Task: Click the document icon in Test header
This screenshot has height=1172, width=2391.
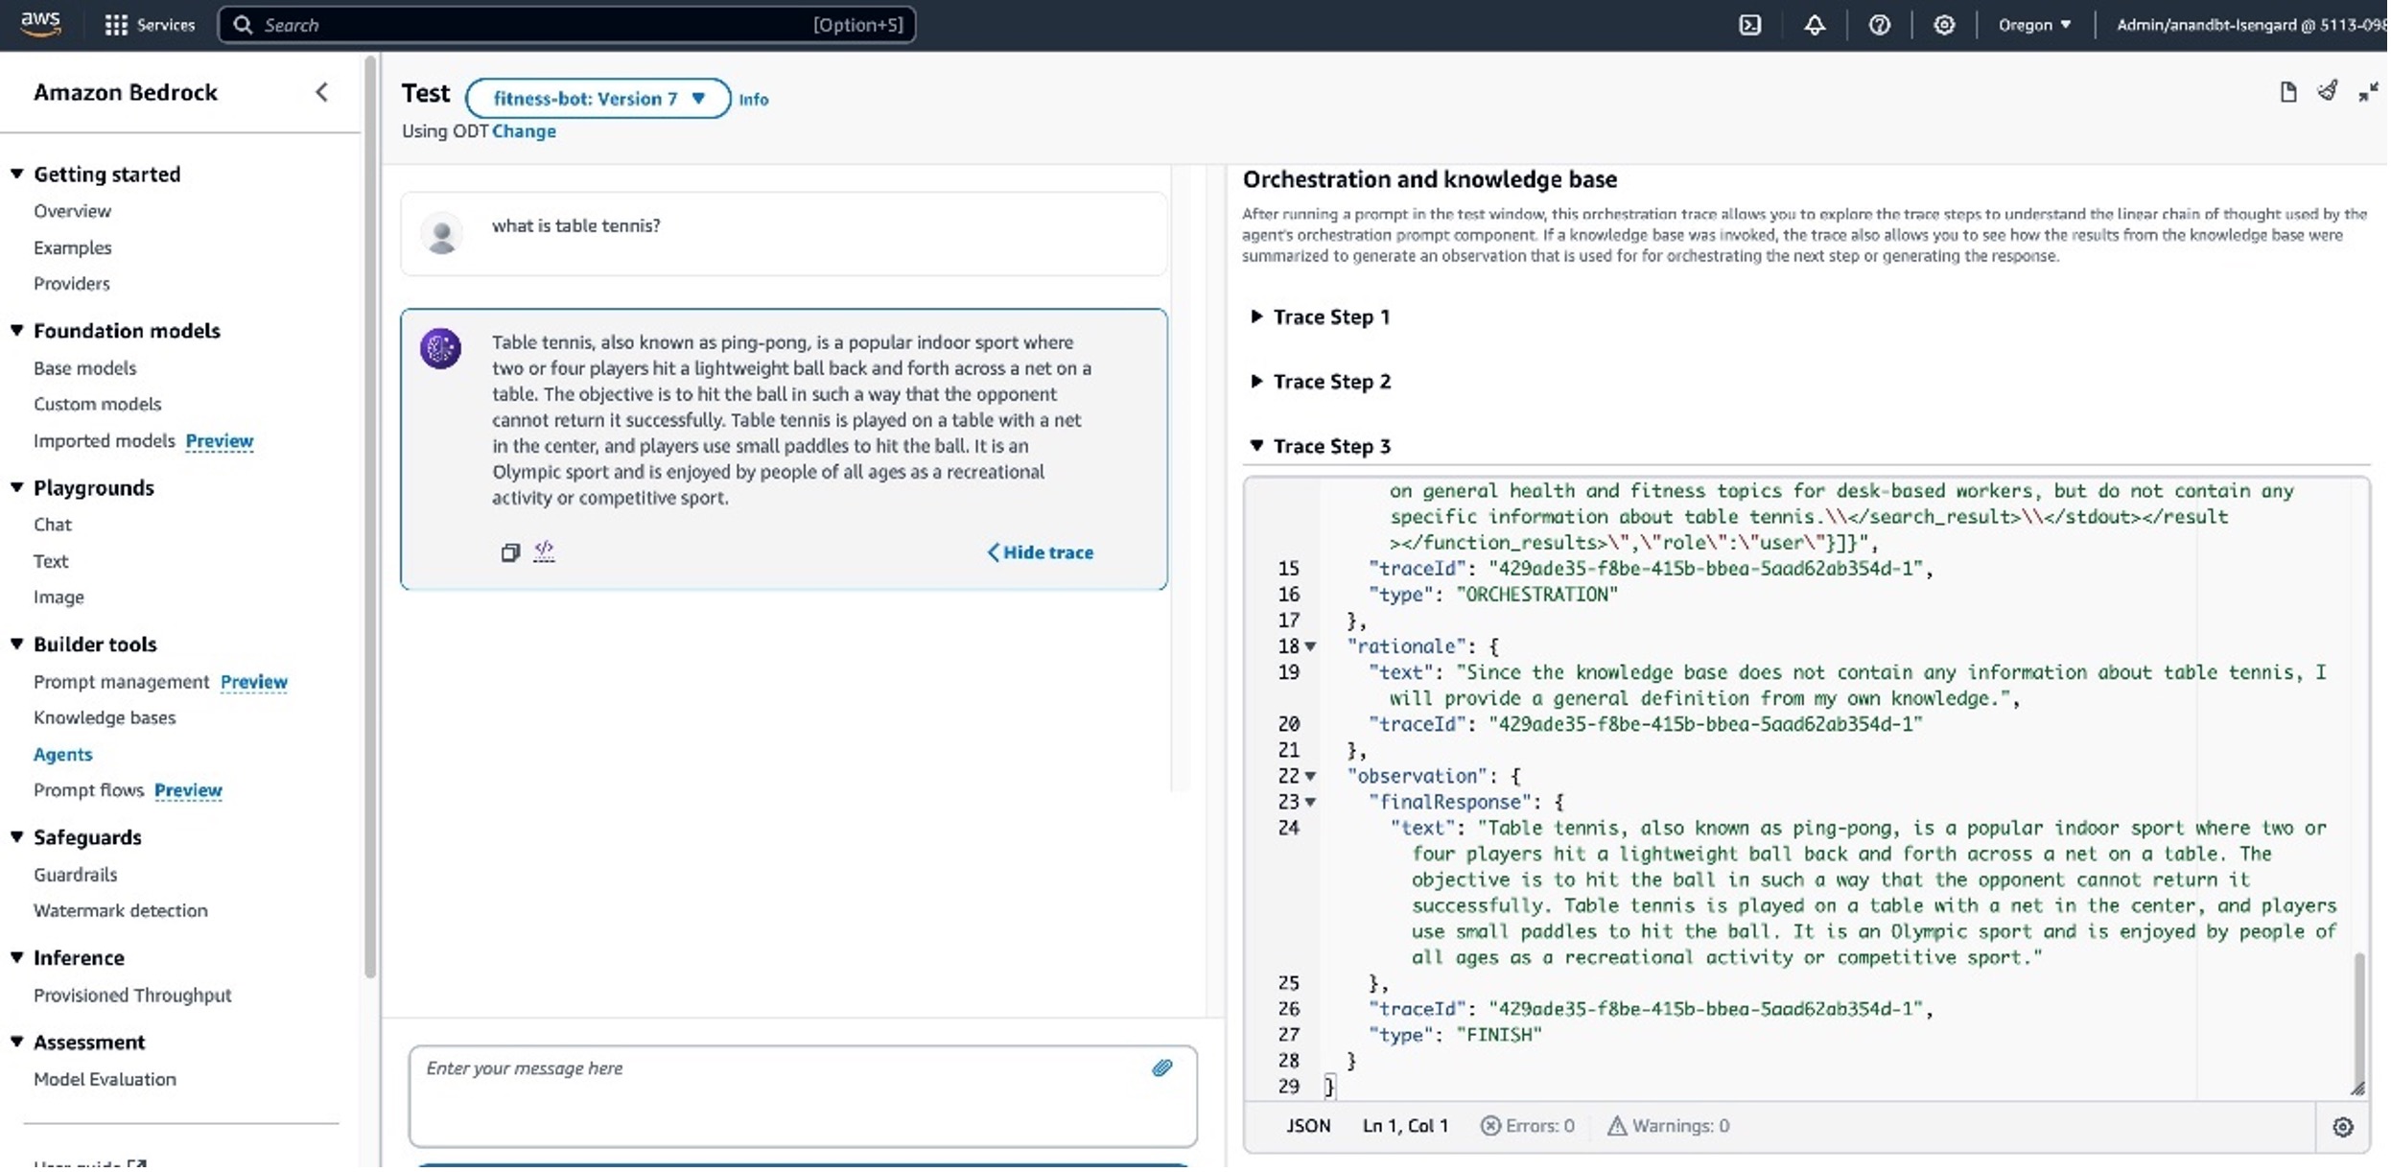Action: [2288, 92]
